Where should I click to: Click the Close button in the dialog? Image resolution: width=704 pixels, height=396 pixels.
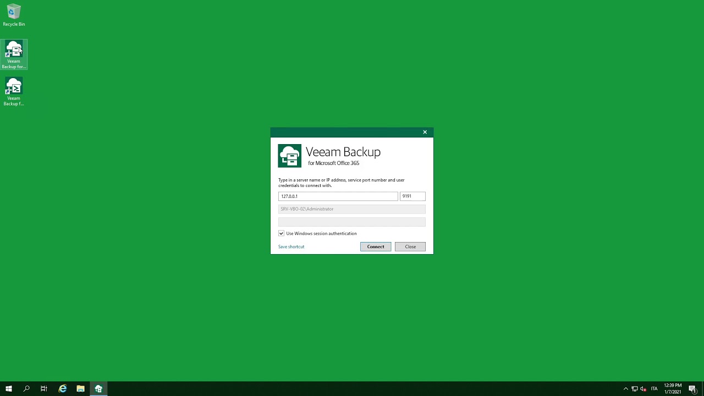410,246
